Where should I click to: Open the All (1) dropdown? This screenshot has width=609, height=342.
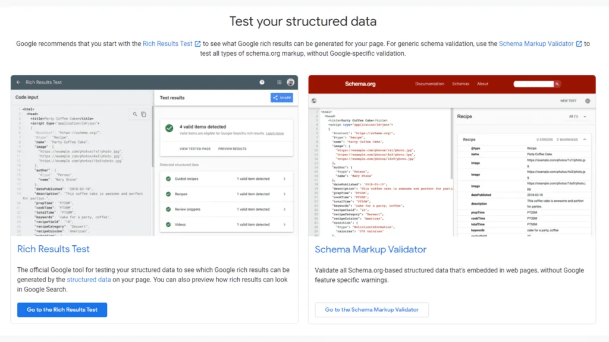(x=577, y=116)
